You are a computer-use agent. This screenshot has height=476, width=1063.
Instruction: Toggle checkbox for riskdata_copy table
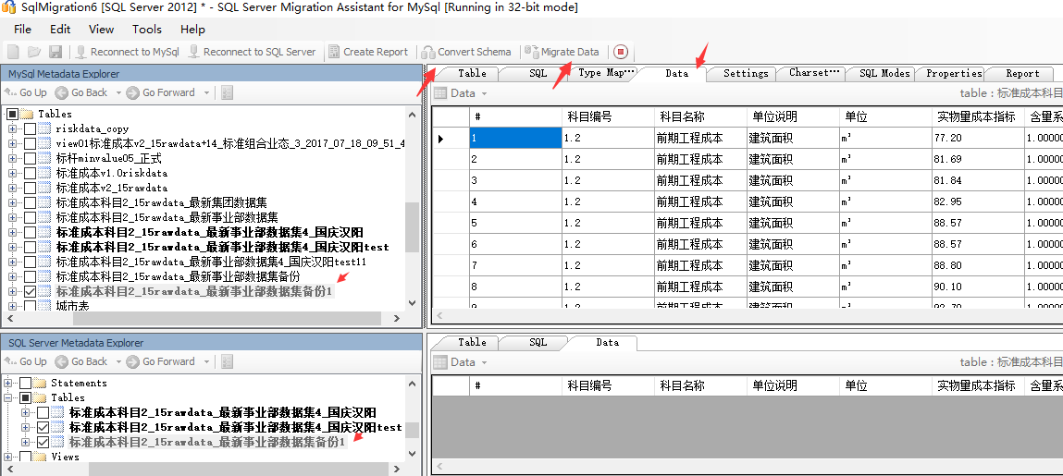[30, 128]
